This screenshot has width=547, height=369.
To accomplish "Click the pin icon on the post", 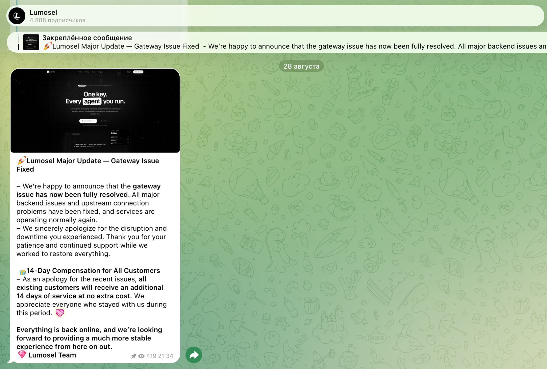I will (134, 356).
